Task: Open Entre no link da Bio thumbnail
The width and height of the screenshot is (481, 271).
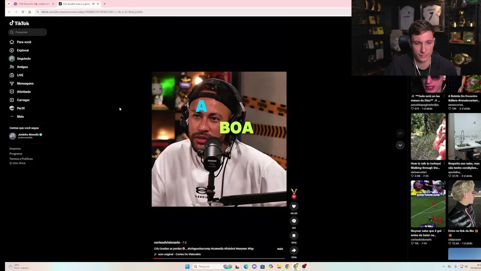Action: [464, 204]
